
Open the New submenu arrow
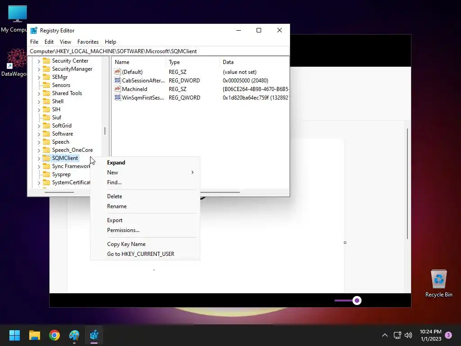pos(192,173)
